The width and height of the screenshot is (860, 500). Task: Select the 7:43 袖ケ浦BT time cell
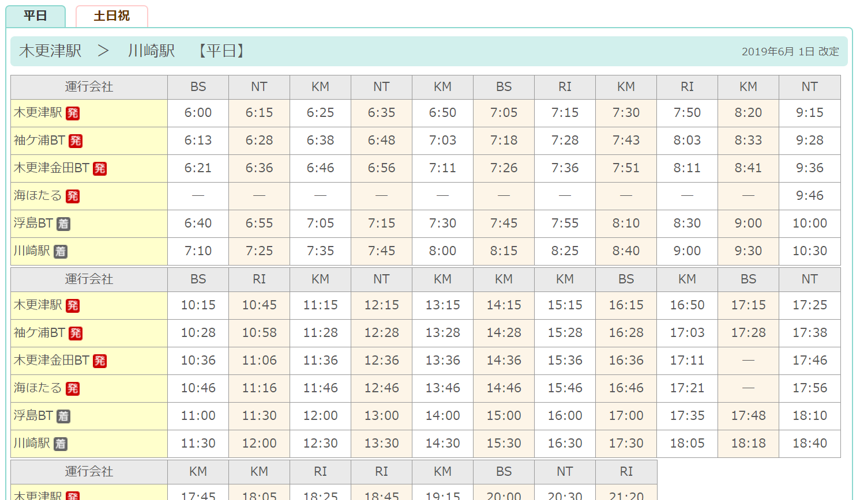pos(626,141)
